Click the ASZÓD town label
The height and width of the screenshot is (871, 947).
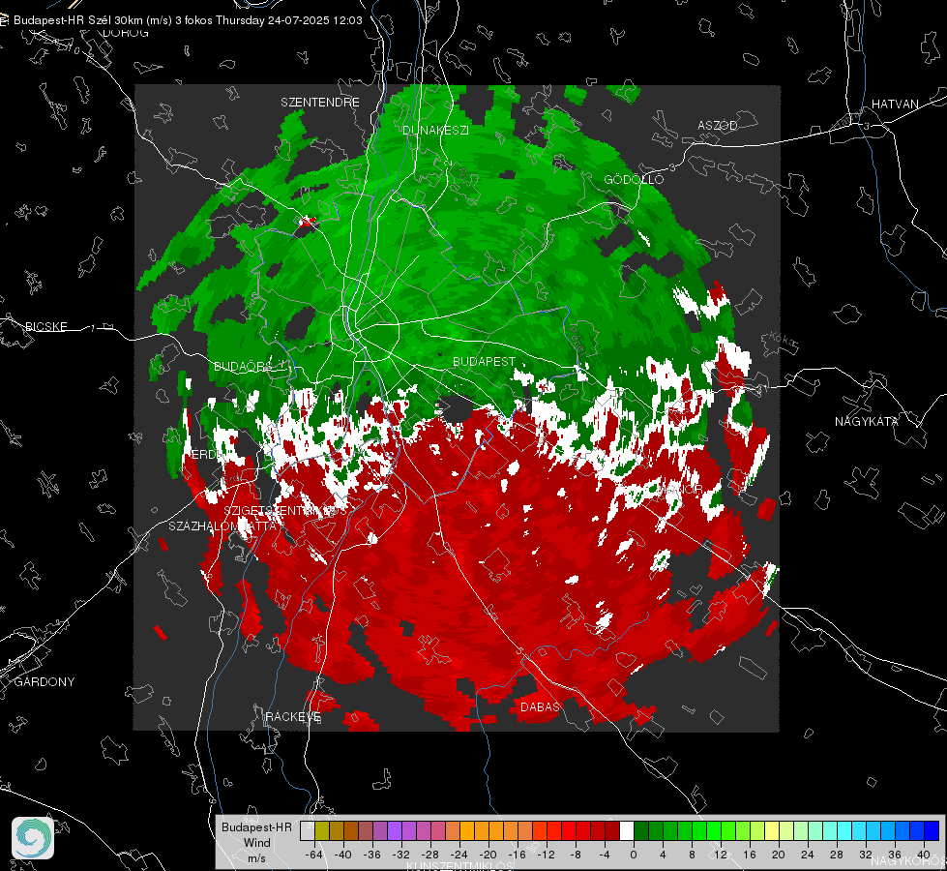click(718, 125)
